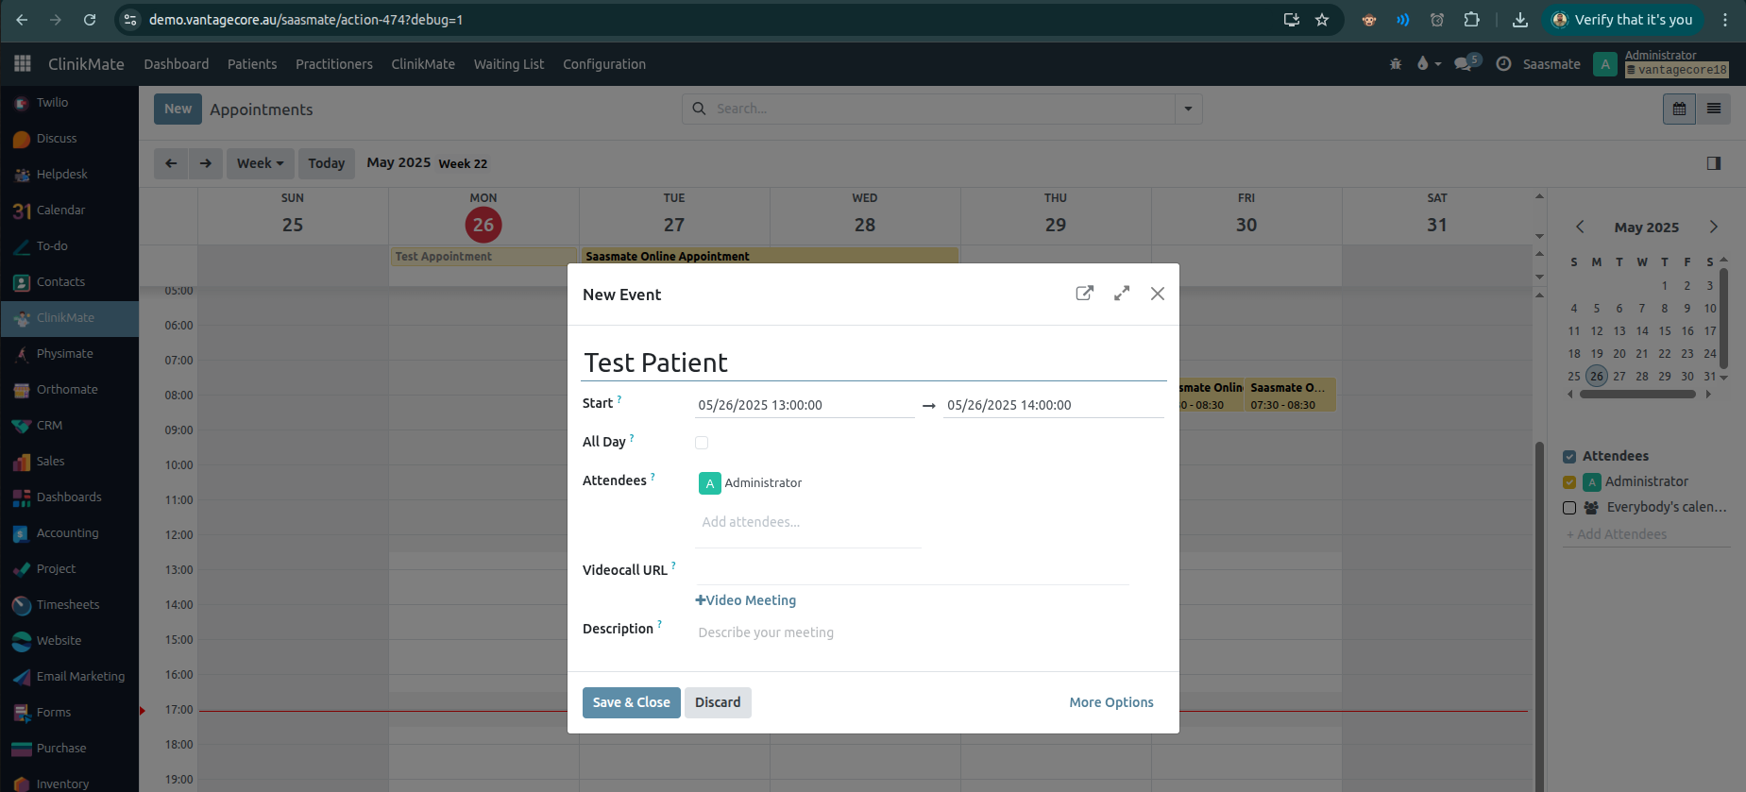Open the conversations chat icon
This screenshot has height=792, width=1746.
click(x=1464, y=64)
